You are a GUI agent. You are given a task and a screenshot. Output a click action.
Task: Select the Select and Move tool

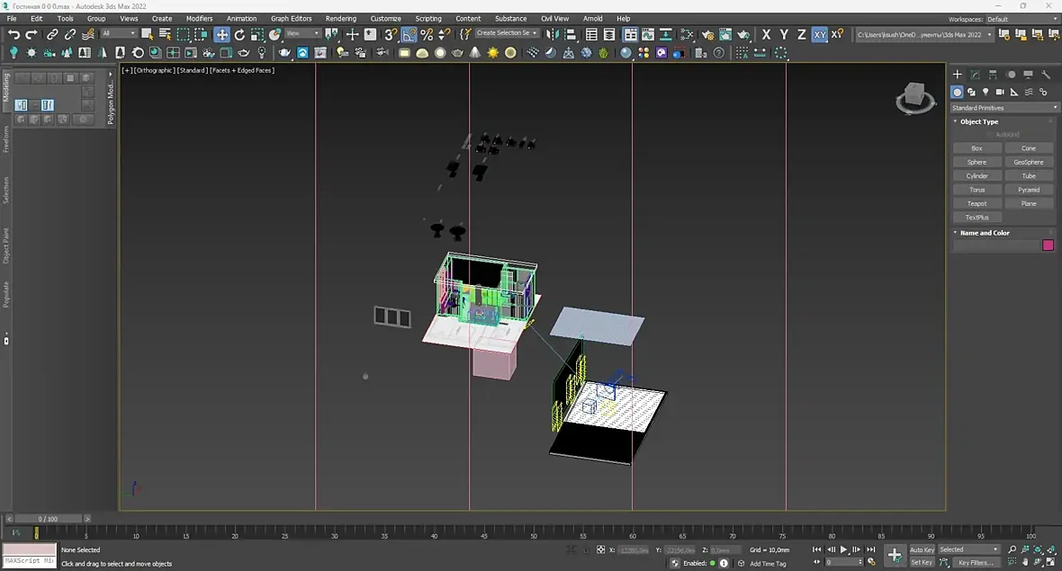coord(221,34)
